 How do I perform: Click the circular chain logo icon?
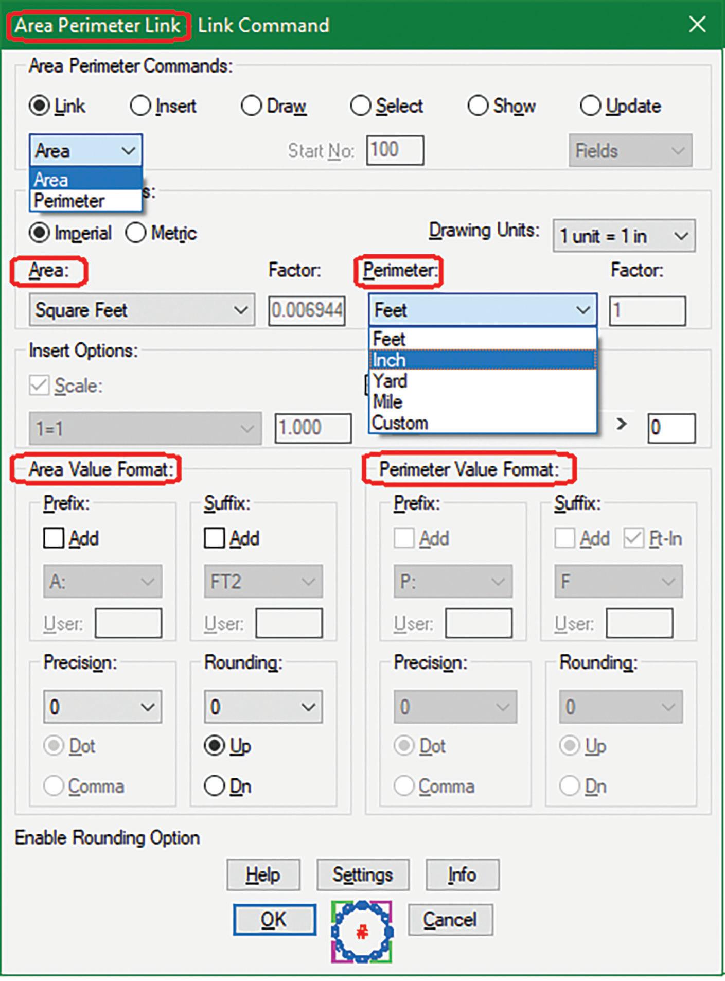[x=362, y=932]
